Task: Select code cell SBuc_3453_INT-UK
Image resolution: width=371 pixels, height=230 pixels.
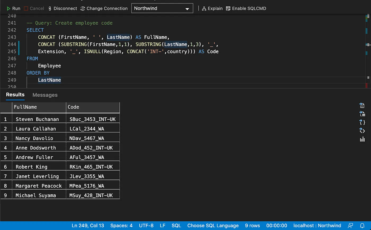Action: [93, 119]
